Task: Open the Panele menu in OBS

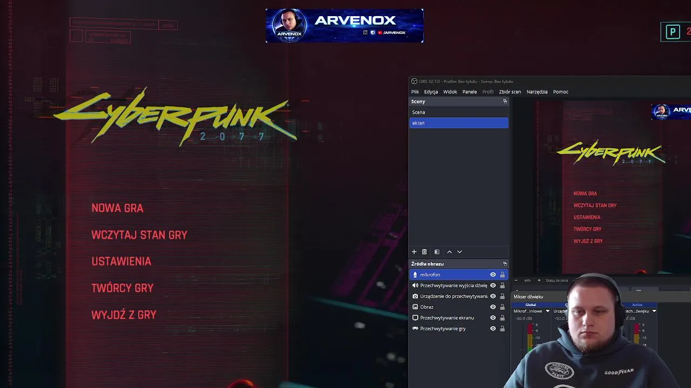Action: [470, 92]
